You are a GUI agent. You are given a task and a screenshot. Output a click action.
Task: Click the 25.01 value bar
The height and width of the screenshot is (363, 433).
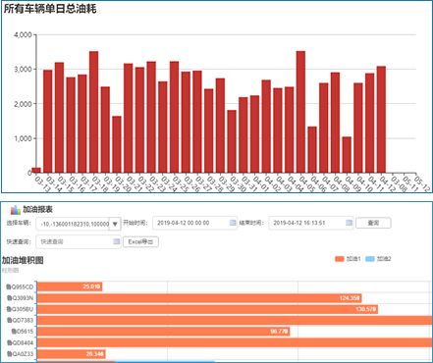point(70,286)
